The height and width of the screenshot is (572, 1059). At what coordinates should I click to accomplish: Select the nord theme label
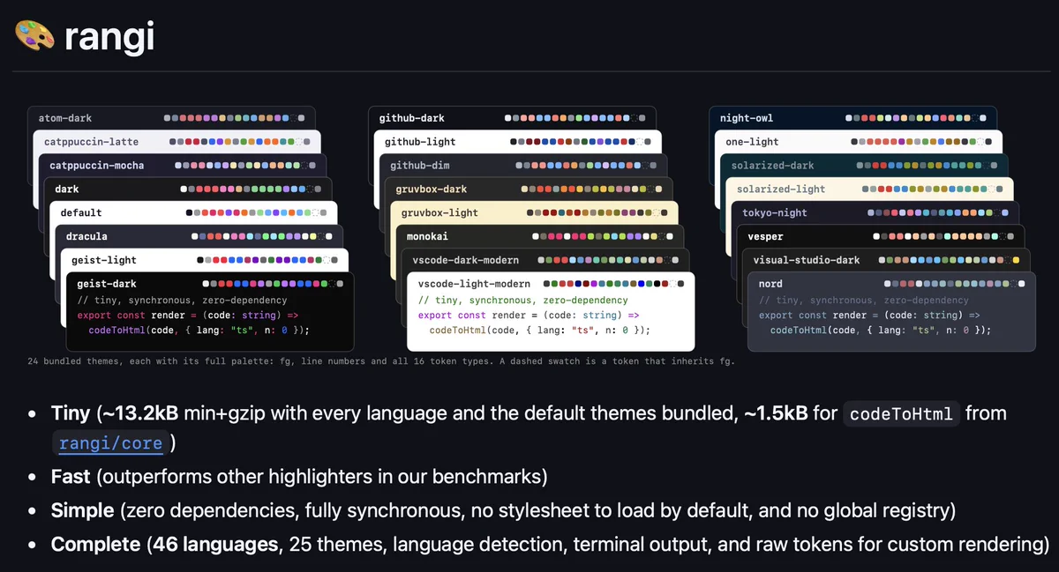click(770, 284)
